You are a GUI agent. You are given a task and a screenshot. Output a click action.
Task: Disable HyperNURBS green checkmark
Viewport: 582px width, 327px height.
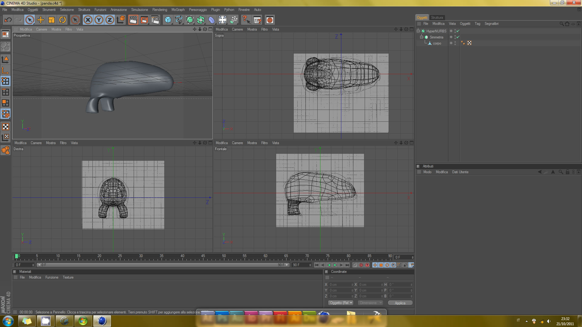[458, 31]
